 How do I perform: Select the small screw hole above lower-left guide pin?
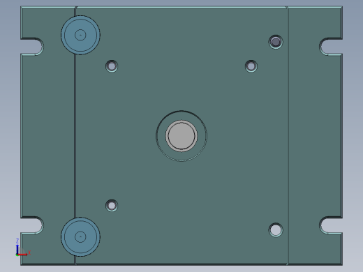coord(112,206)
